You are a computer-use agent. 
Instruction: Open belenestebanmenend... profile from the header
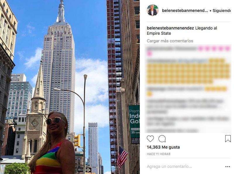(185, 11)
